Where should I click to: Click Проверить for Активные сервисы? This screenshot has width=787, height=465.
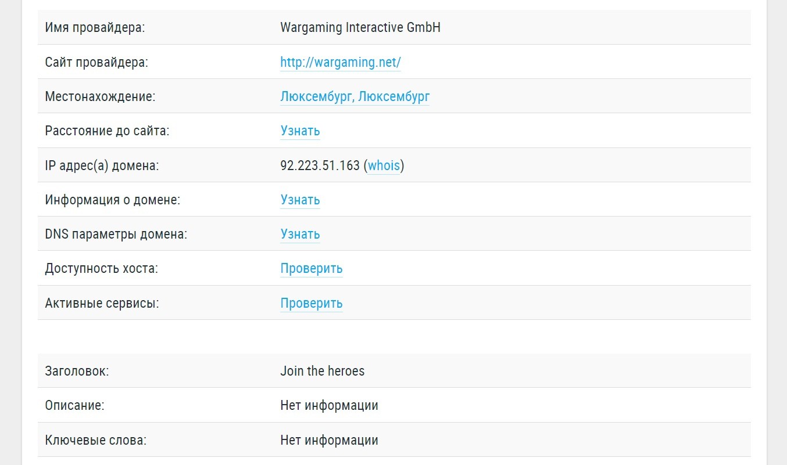pos(312,303)
